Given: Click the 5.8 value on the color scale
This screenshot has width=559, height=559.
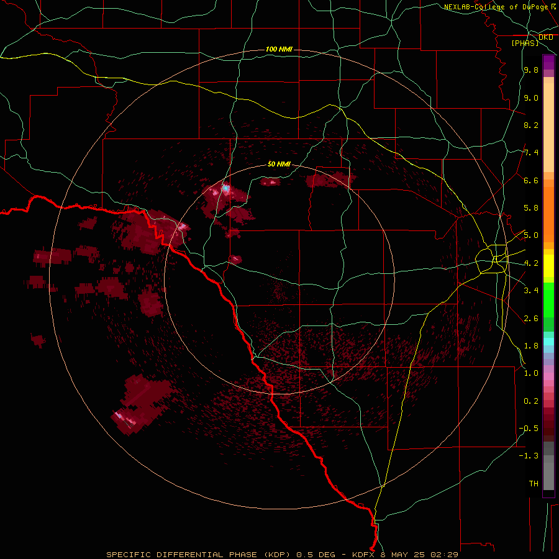Looking at the screenshot, I should (x=531, y=208).
